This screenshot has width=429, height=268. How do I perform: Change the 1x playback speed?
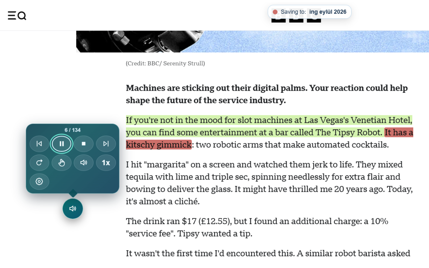(x=106, y=163)
